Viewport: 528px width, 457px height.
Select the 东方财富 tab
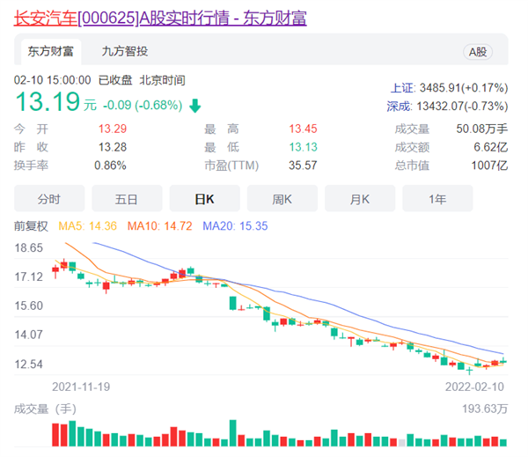tap(51, 52)
